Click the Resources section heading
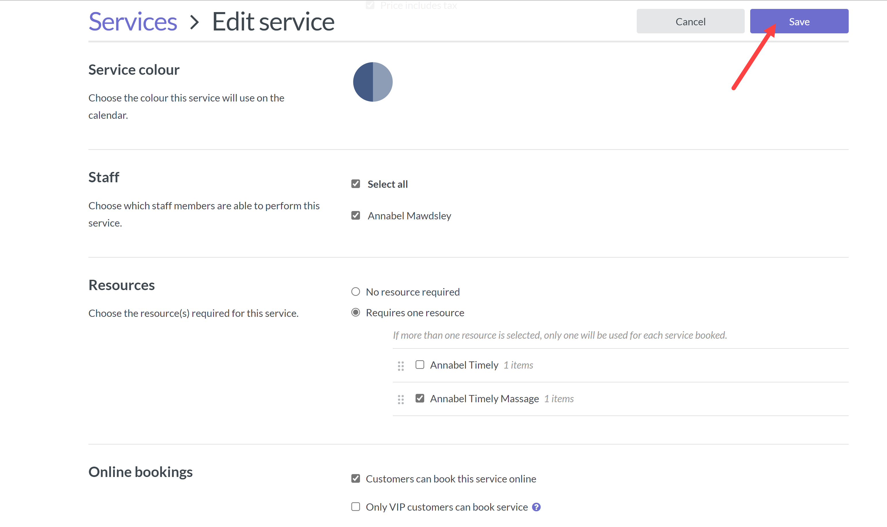This screenshot has width=887, height=527. click(122, 285)
